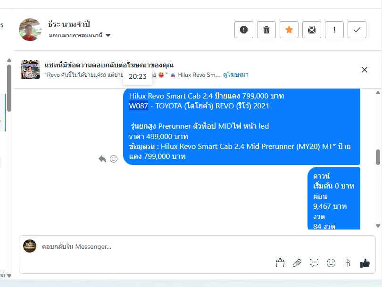Image resolution: width=382 pixels, height=287 pixels.
Task: Click ธีระ นามจำปี profile picture
Action: coord(30,30)
